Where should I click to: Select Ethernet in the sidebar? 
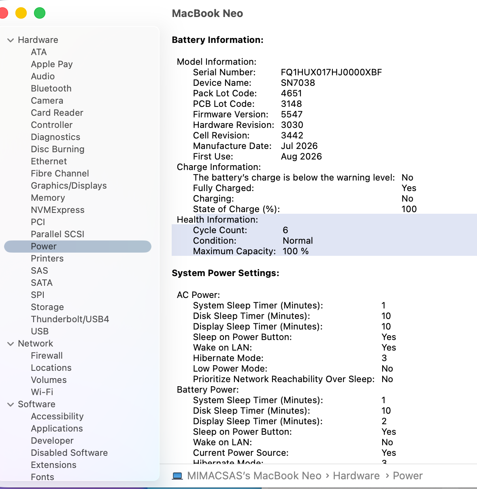(49, 162)
